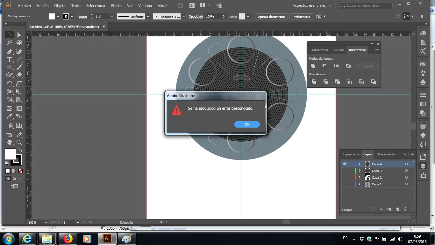This screenshot has width=435, height=245.
Task: Select the Paintbrush tool
Action: (19, 67)
